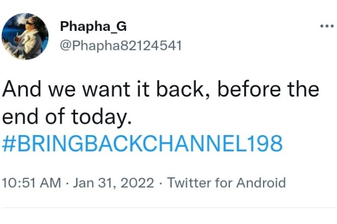Screen dimensions: 337x224
Task: Open the 10:51 AM timestamp
Action: click(32, 182)
